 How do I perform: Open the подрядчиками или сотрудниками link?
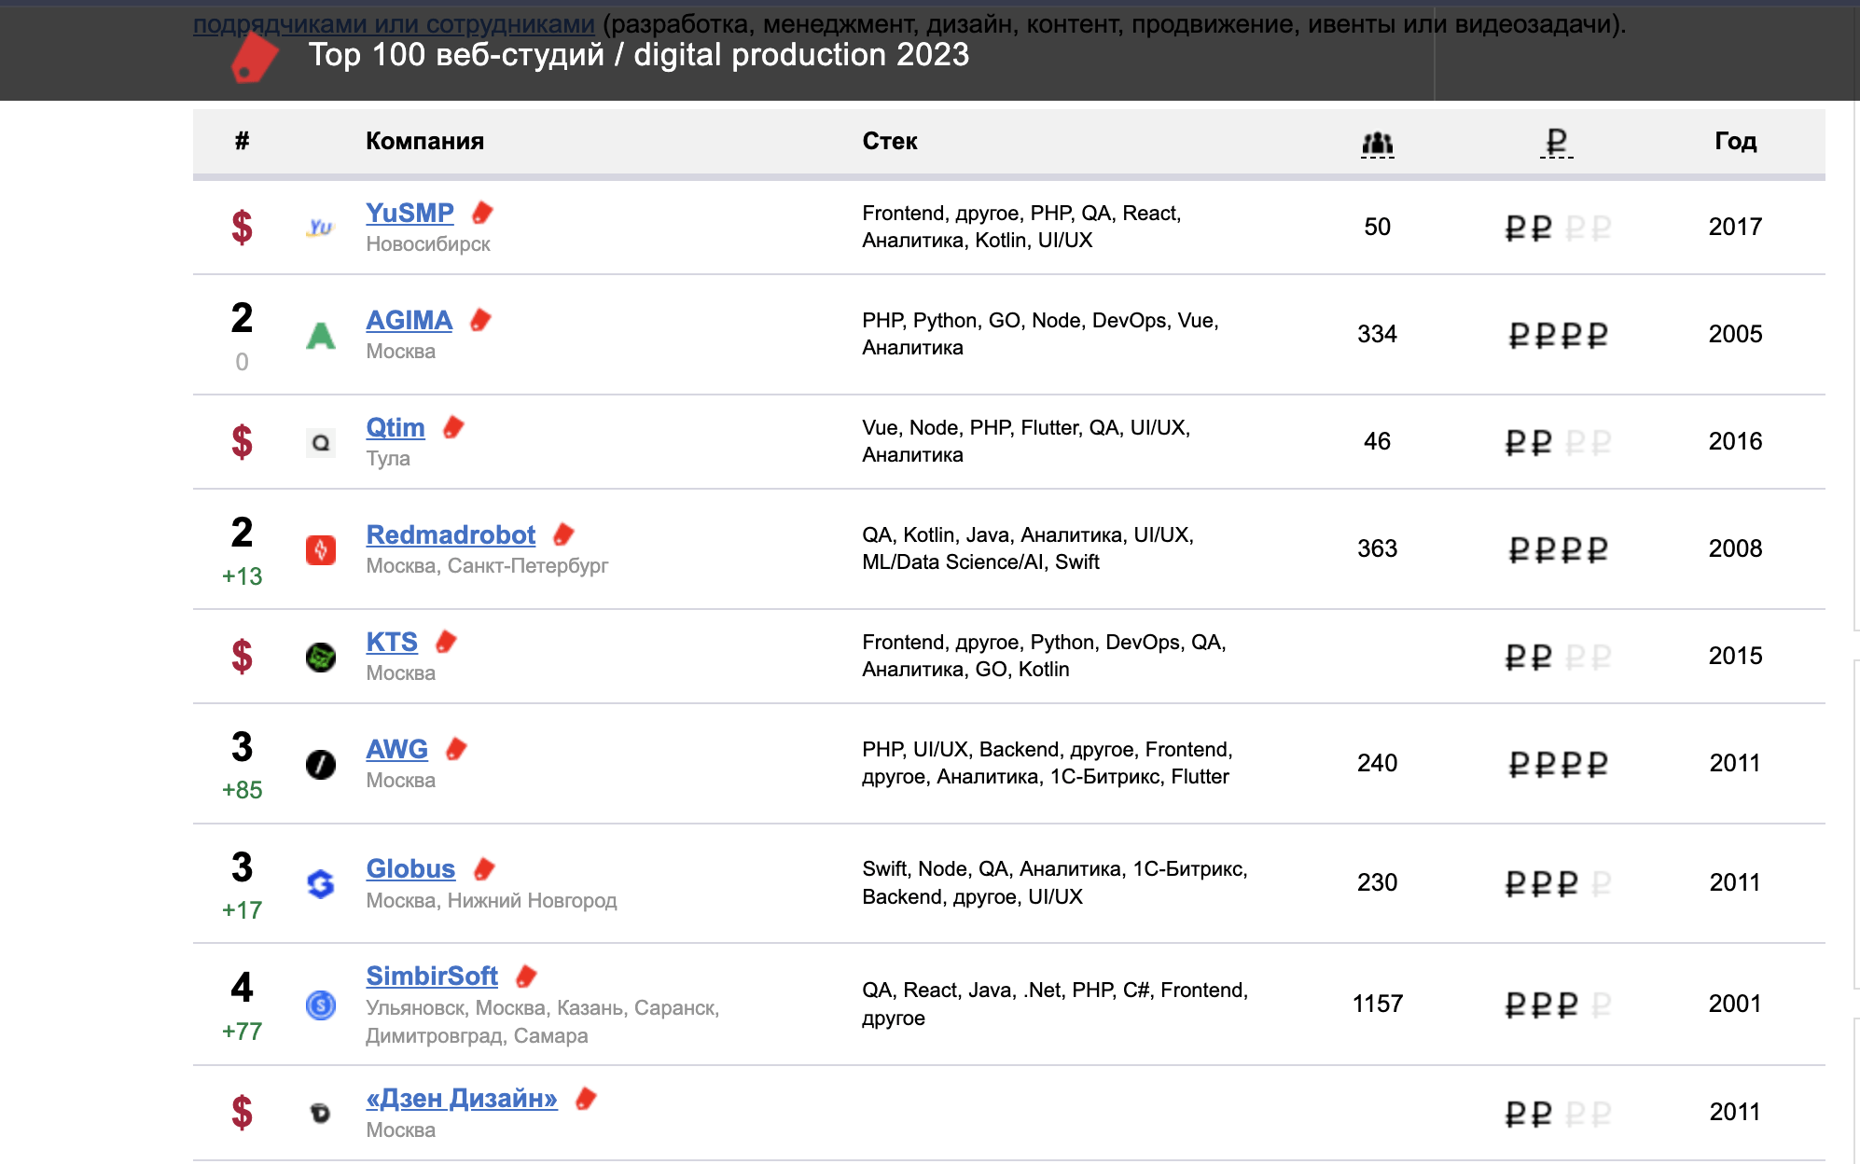tap(393, 23)
